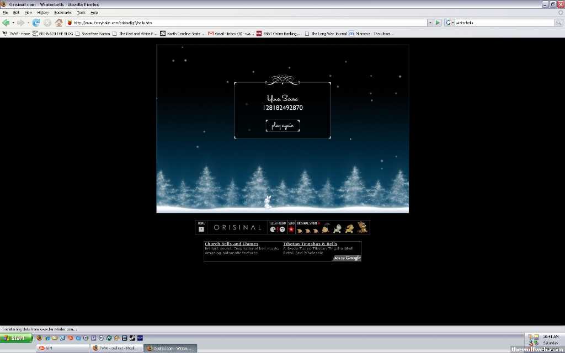565x353 pixels.
Task: Open the Church Bells and Chimes ad link
Action: click(x=231, y=244)
